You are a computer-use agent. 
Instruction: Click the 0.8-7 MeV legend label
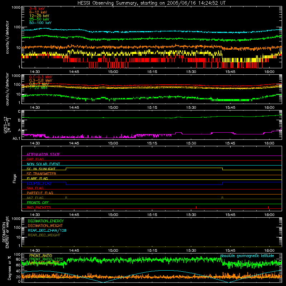(x=39, y=84)
